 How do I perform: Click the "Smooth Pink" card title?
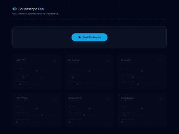pos(75,98)
